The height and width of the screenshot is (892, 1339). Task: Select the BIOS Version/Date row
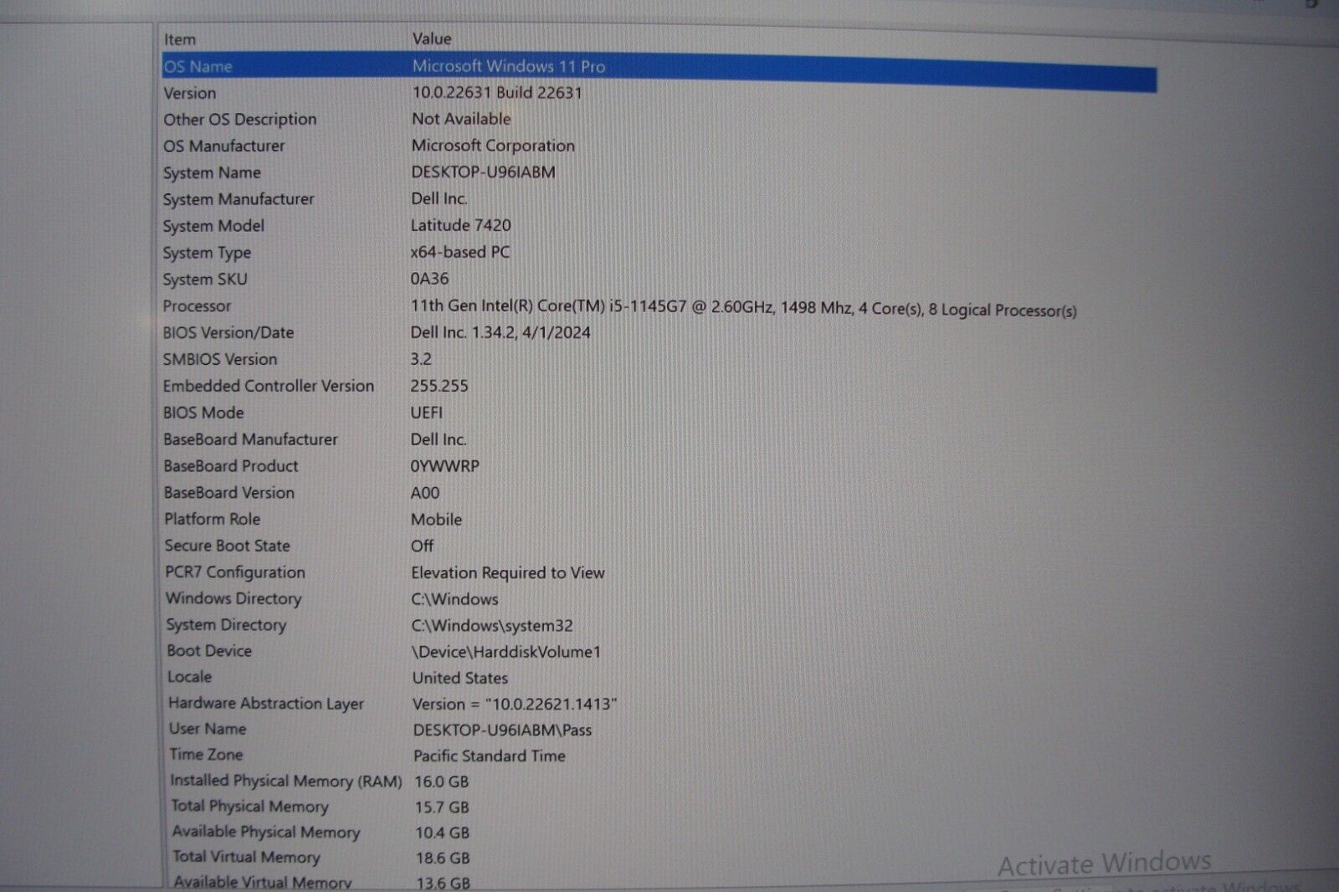tap(228, 333)
